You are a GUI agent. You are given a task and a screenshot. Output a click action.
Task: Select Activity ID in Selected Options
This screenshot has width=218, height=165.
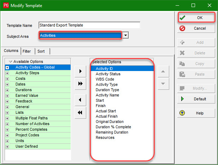coord(122,69)
